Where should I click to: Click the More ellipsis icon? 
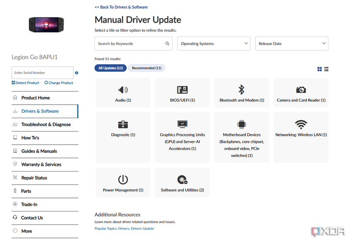15,231
